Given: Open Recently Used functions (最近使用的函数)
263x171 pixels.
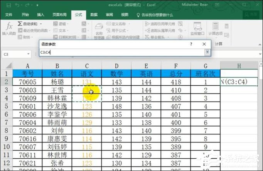Looking at the screenshot, I should (x=34, y=30).
